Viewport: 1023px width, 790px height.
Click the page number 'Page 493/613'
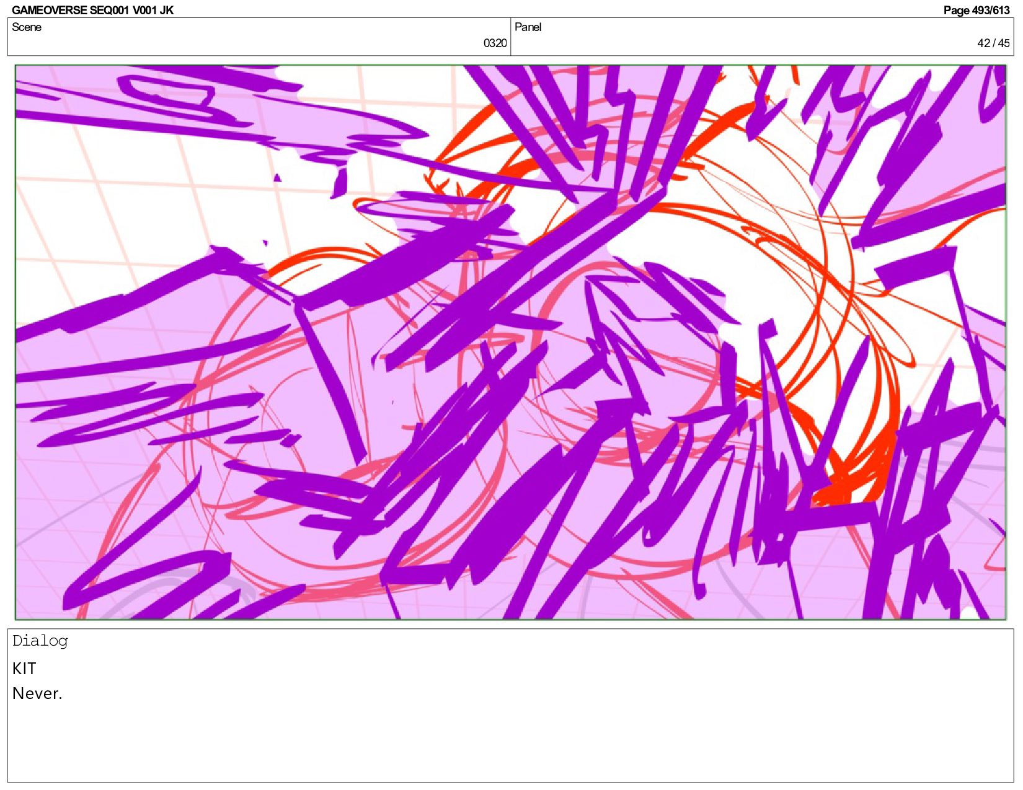point(976,10)
